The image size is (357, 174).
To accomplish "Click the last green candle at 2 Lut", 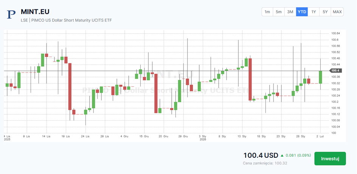I will [320, 77].
